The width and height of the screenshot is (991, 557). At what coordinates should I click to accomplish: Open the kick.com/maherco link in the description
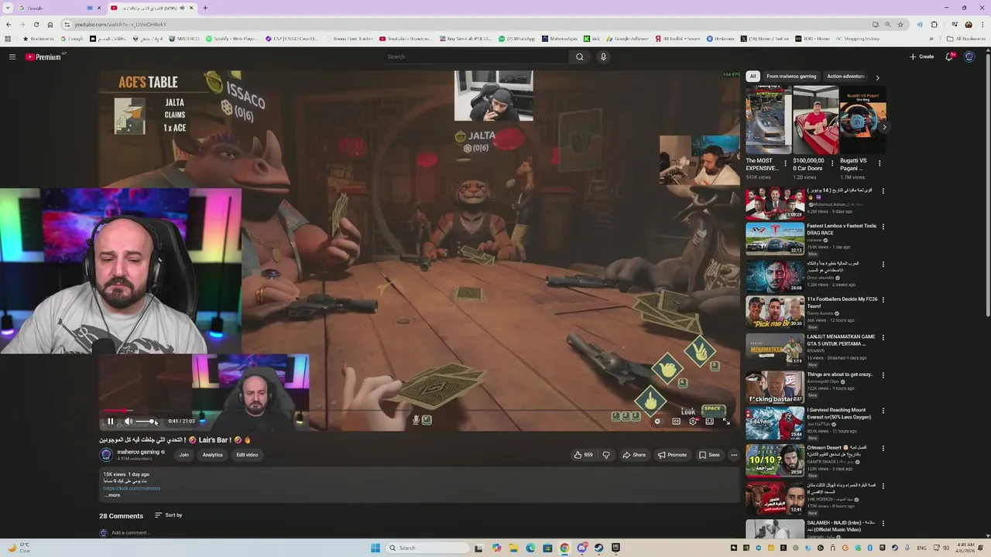point(132,488)
